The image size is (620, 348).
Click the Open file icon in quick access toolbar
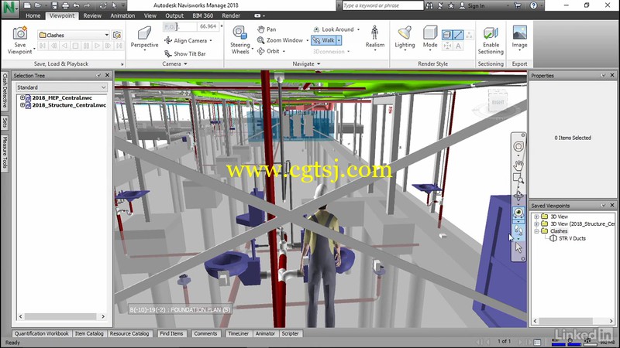pyautogui.click(x=38, y=5)
